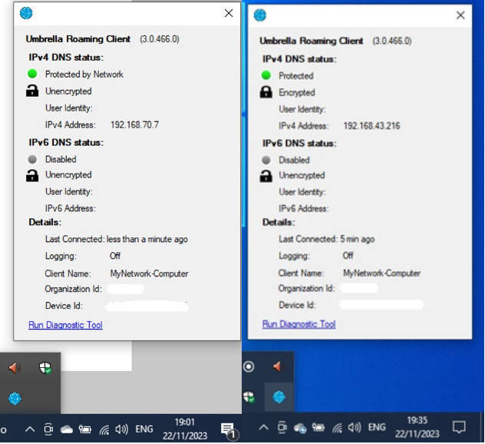Screen dimensions: 485x444
Task: Select IPv4 address 192.168.43.216
Action: 371,126
